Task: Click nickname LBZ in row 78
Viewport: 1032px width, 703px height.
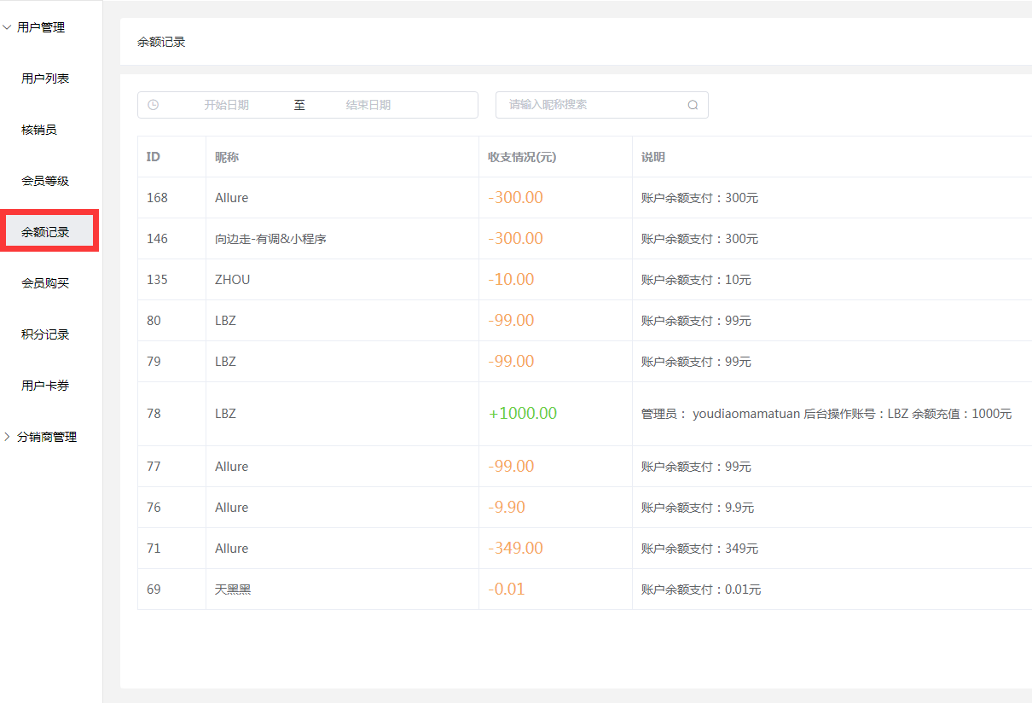Action: pyautogui.click(x=225, y=414)
